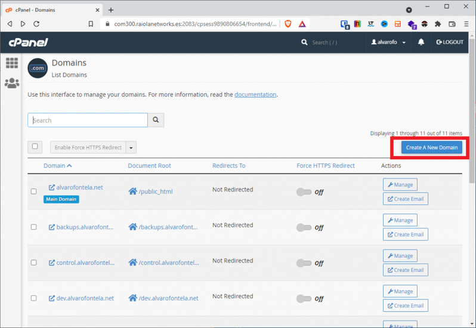Open the /control.alvarofontel... document root link
Screen dimensions: 476x328
pyautogui.click(x=169, y=262)
